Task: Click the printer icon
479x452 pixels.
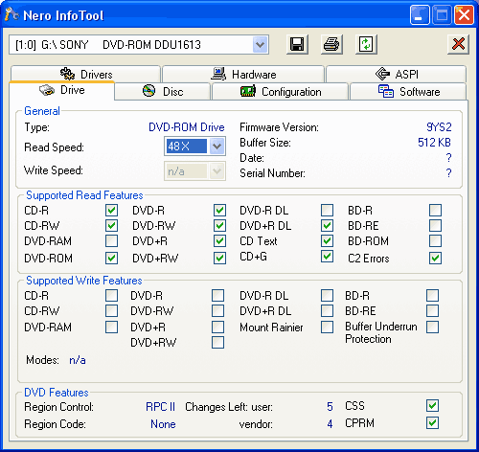Action: click(x=331, y=44)
